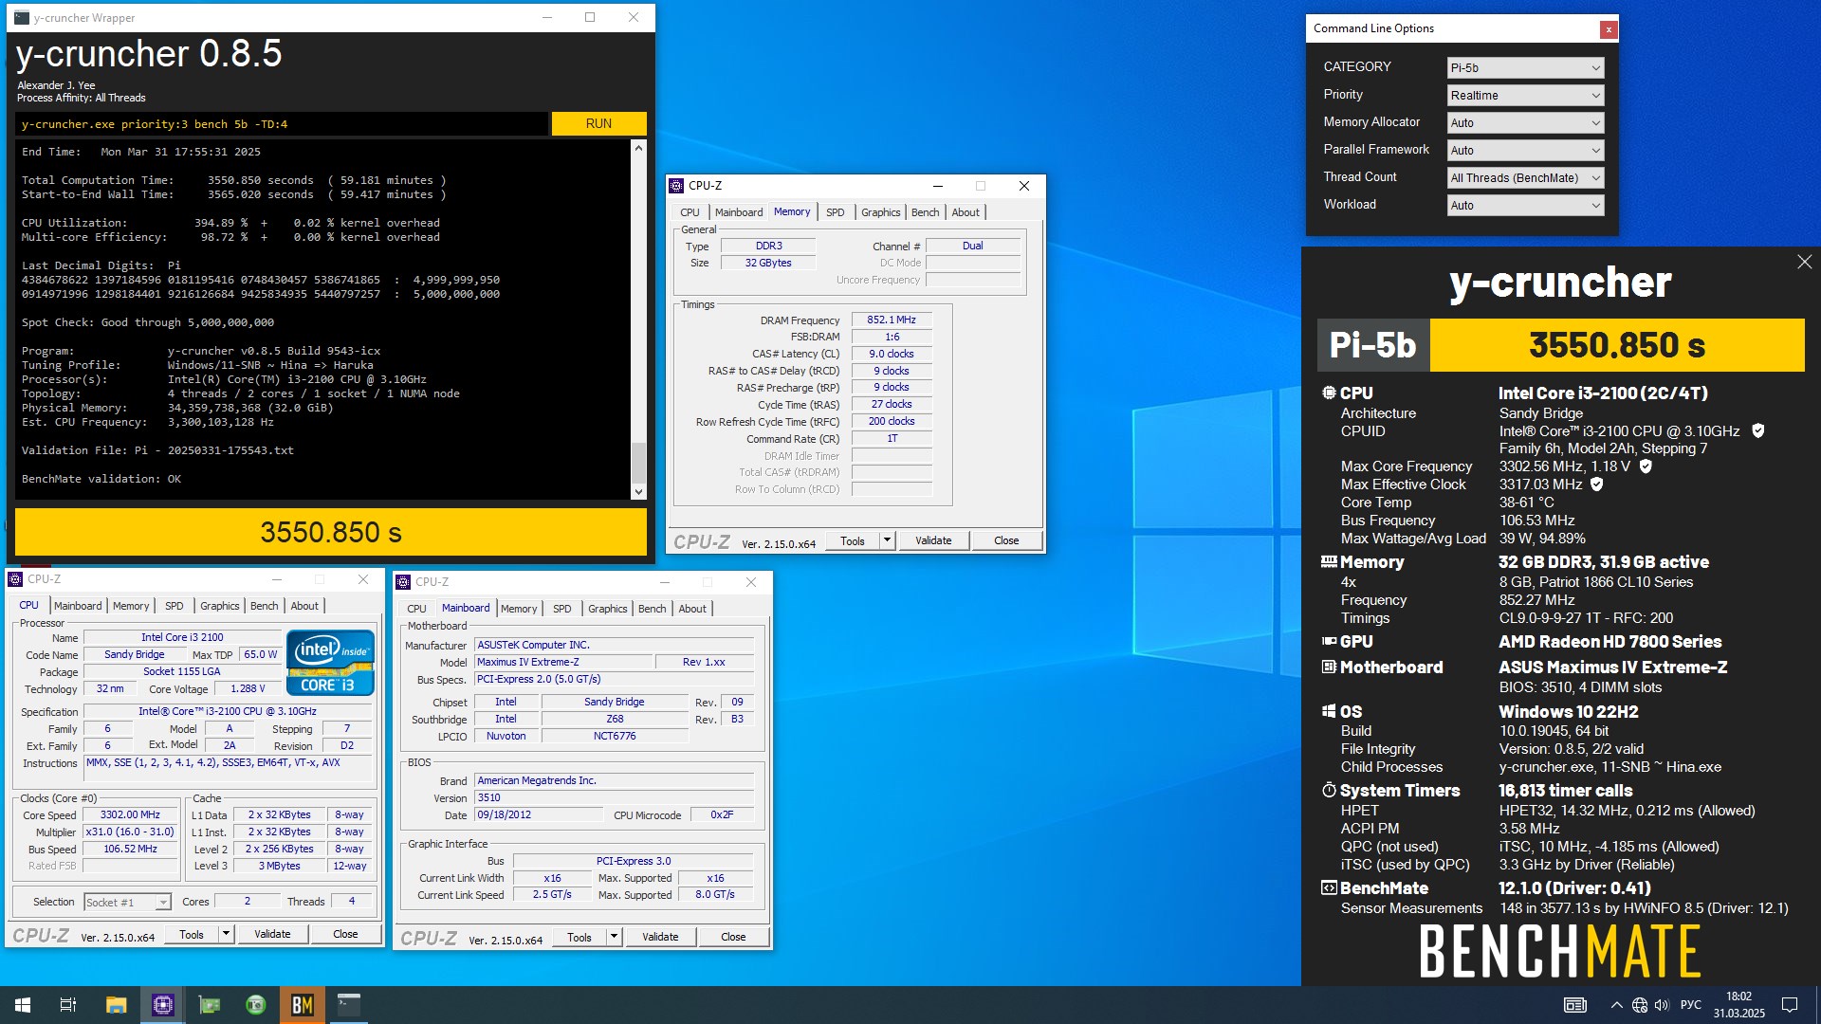
Task: Click the verified shield next to CPUID value
Action: point(1757,431)
